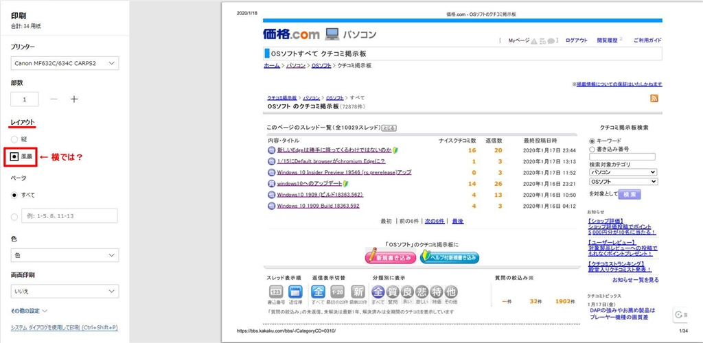Select the 縦 portrait layout option
The height and width of the screenshot is (343, 703).
14,139
